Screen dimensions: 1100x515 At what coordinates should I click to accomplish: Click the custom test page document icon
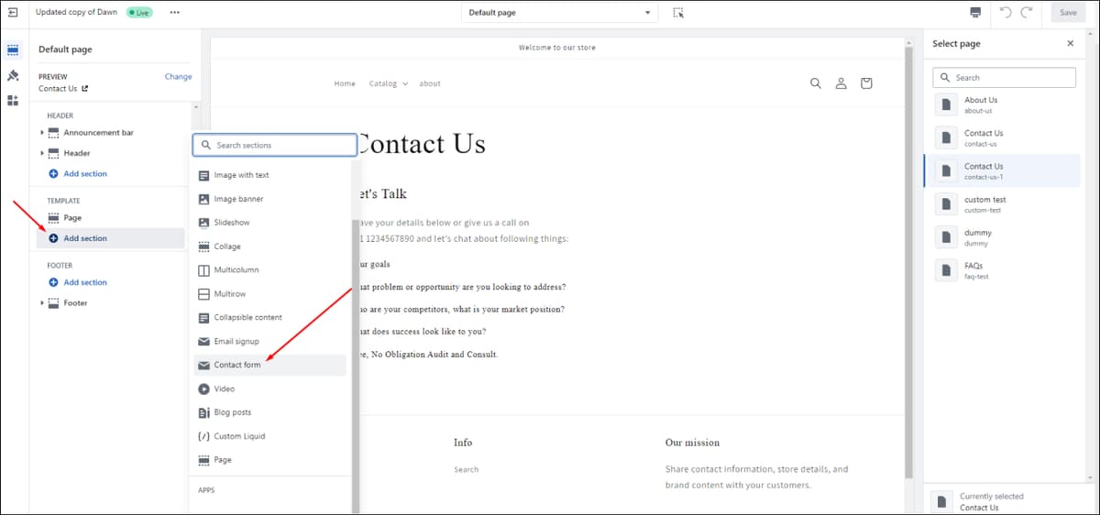point(945,204)
